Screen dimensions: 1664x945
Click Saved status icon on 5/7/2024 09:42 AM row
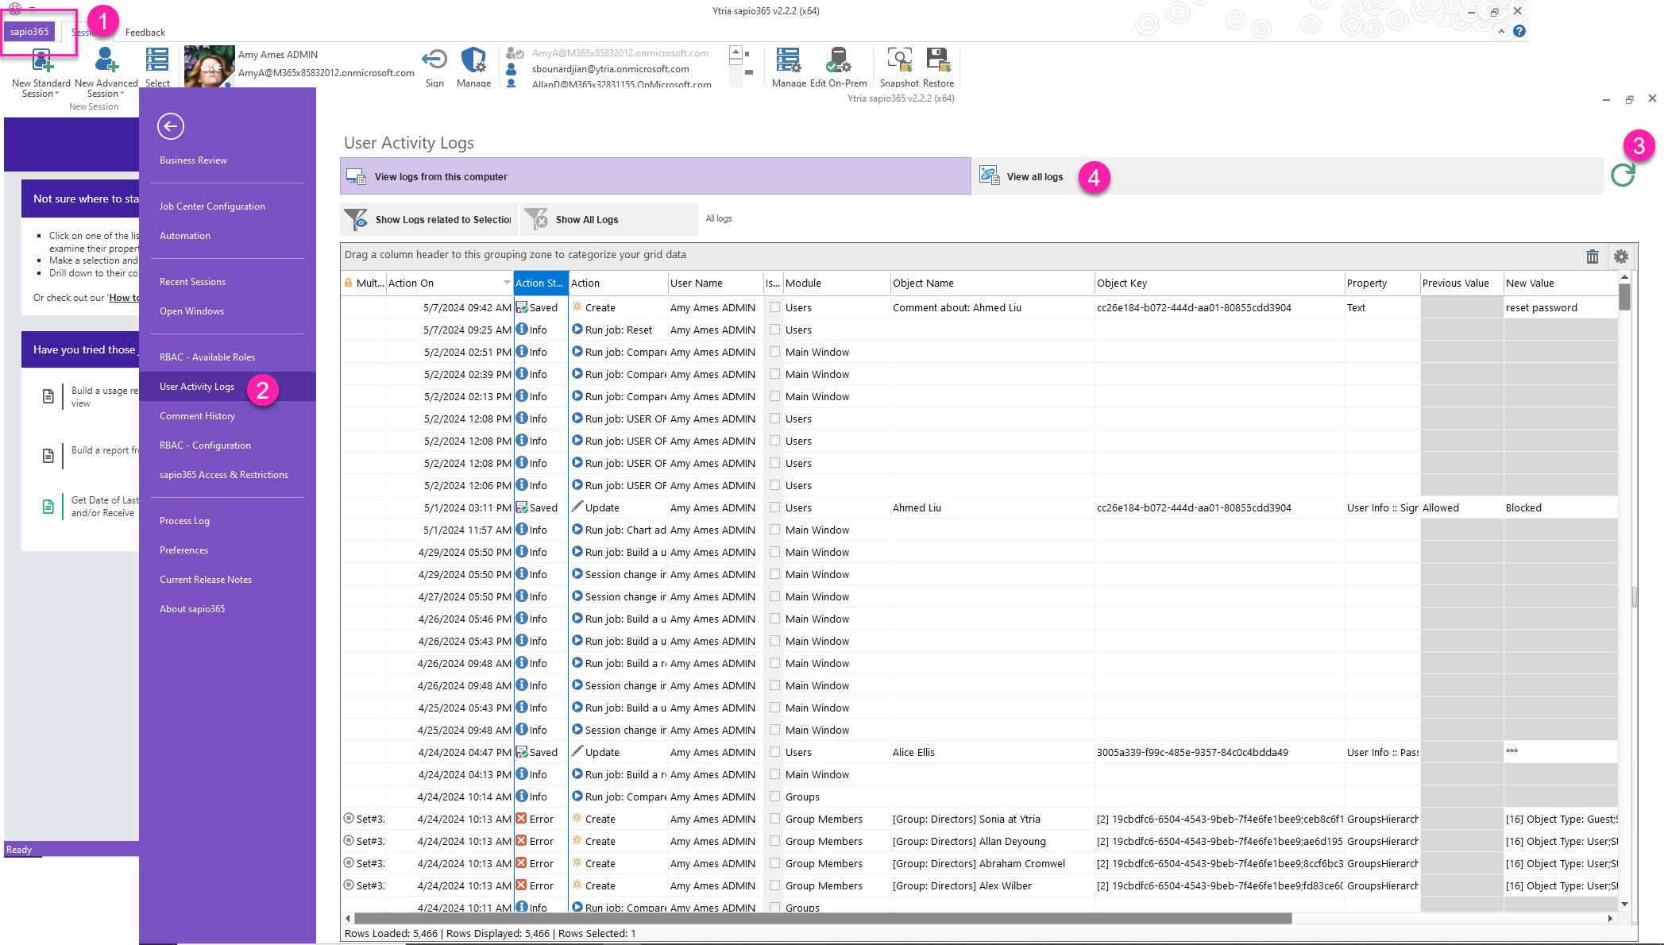522,307
